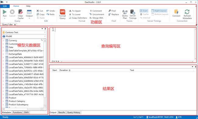Switch to the Query History tab

(x=74, y=112)
